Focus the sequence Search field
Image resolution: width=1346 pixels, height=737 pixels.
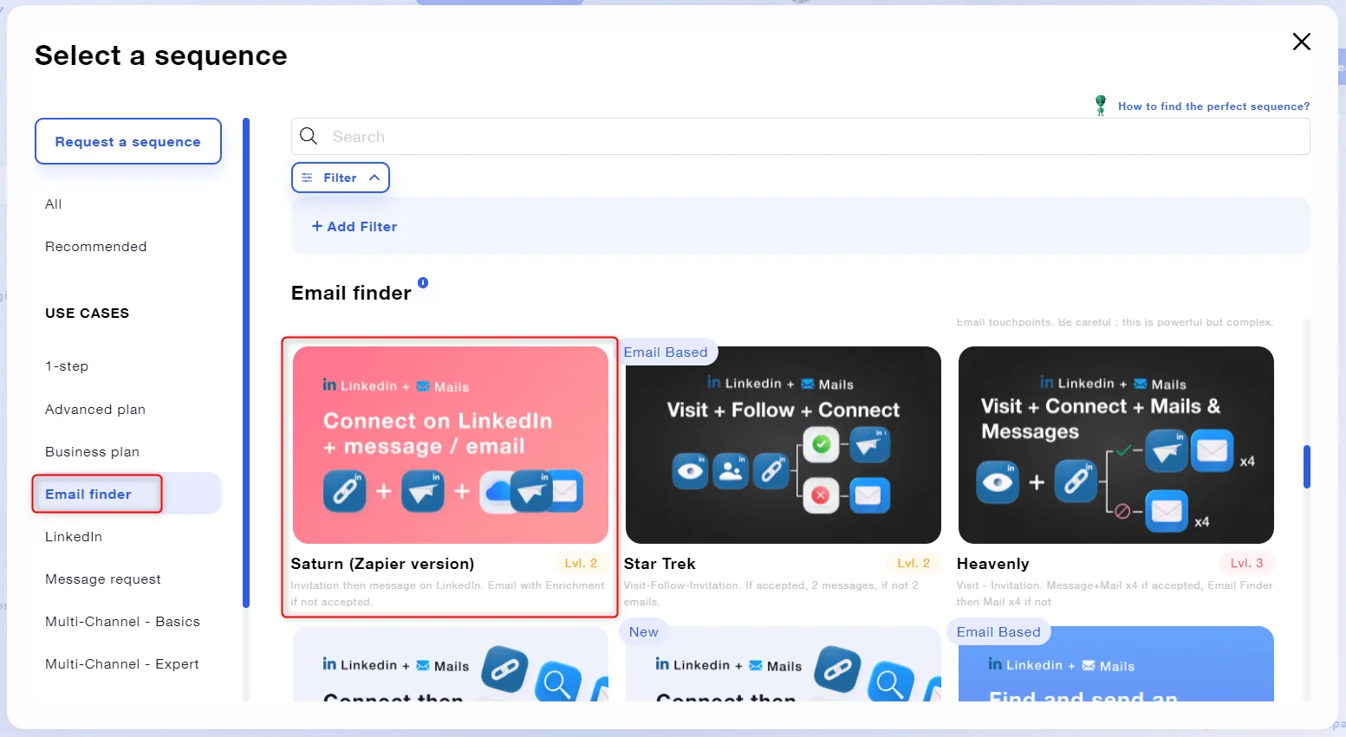point(800,137)
